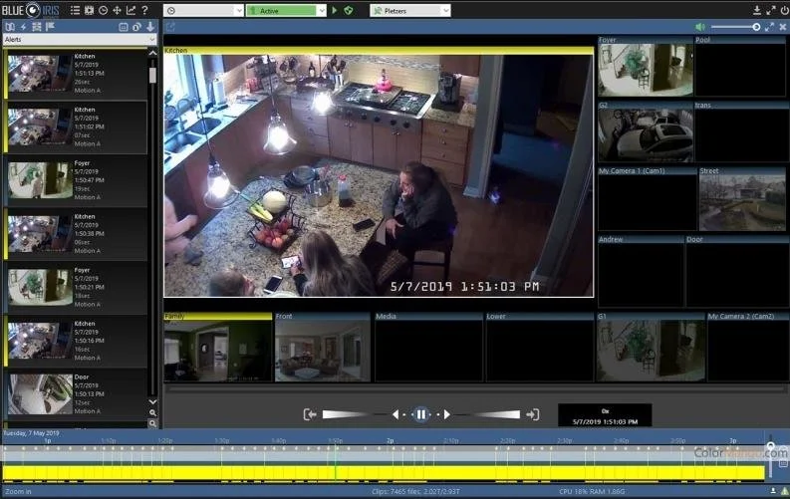The height and width of the screenshot is (499, 790).
Task: Open the clip/filmstrip icon in top toolbar
Action: 90,10
